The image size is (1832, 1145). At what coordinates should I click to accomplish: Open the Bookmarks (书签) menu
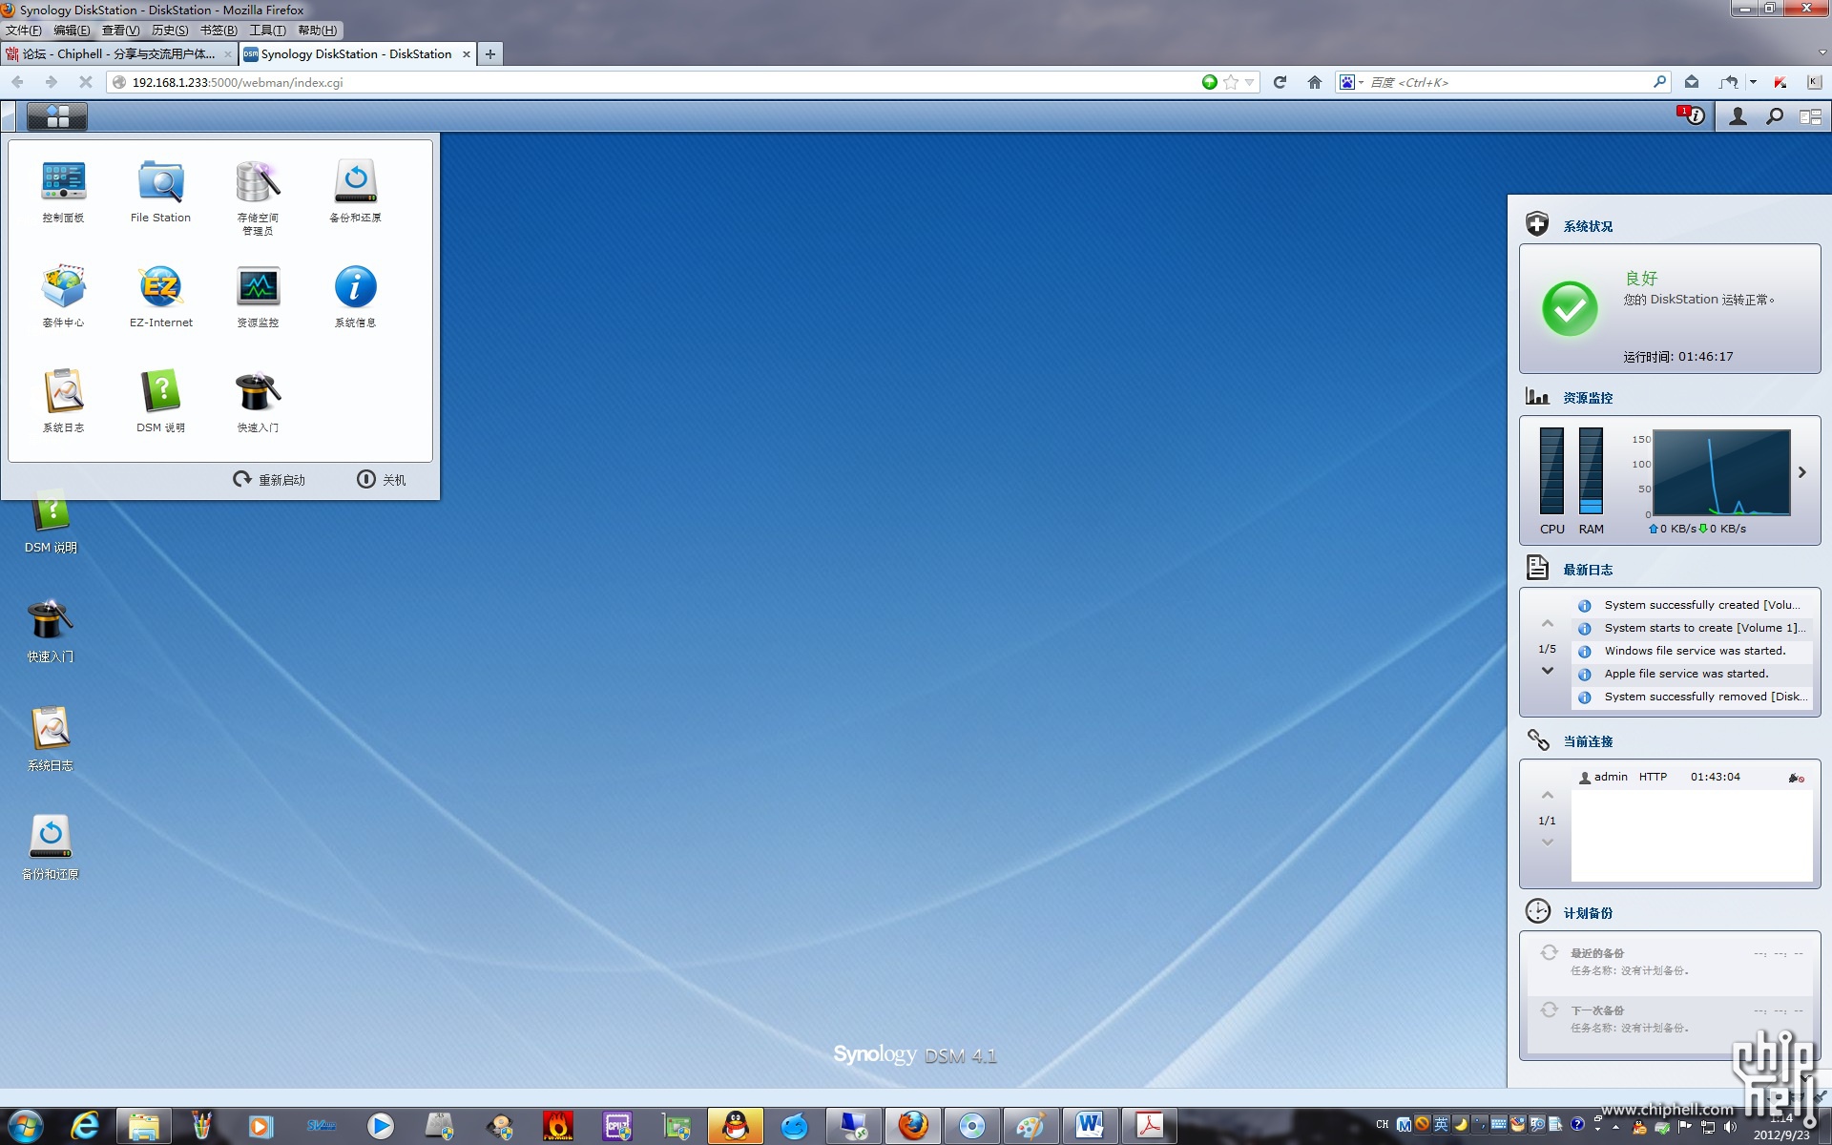(x=219, y=31)
